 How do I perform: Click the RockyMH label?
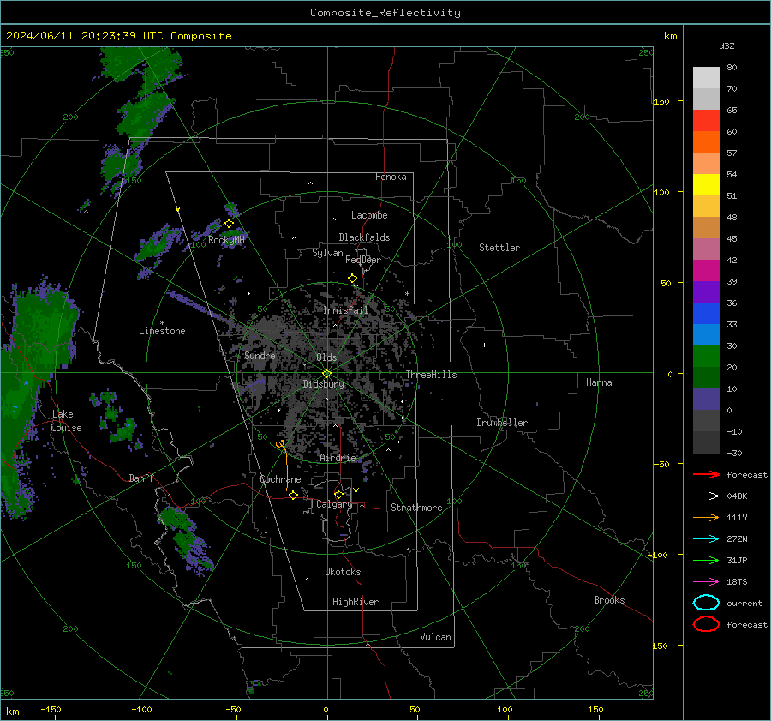(x=226, y=240)
